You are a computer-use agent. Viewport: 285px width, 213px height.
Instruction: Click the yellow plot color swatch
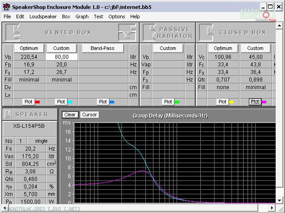(231, 102)
